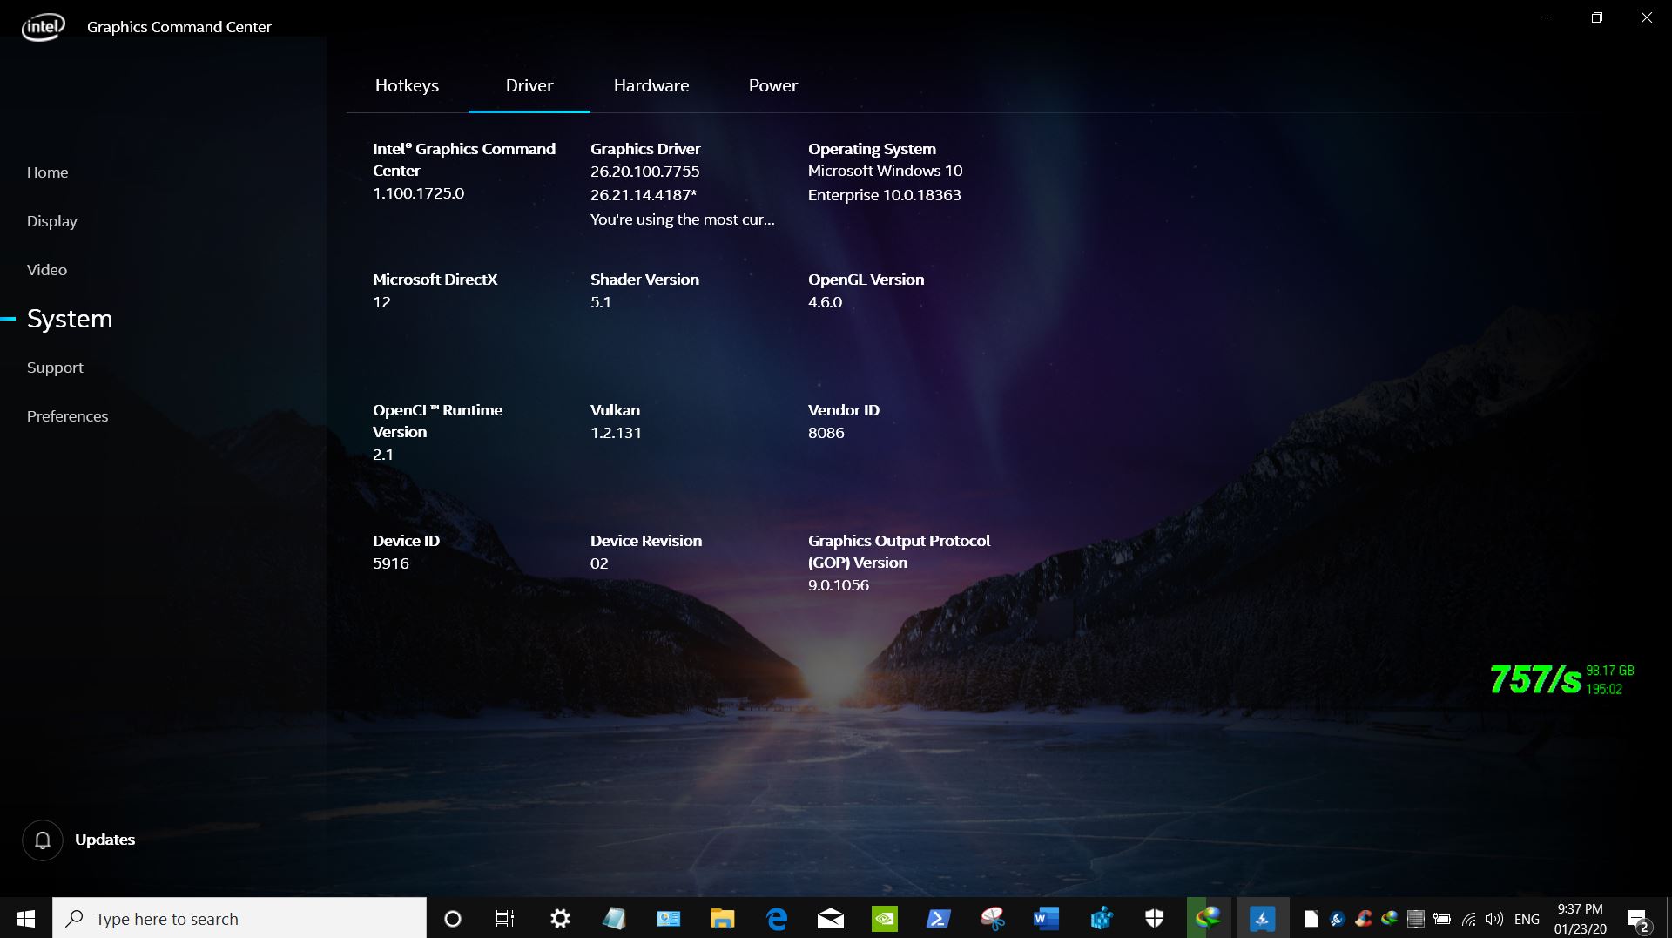Open the Mail app from taskbar
Viewport: 1672px width, 938px height.
tap(830, 918)
